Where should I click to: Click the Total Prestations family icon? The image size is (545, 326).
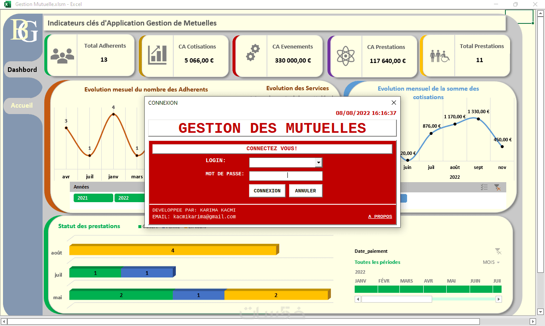tap(439, 55)
